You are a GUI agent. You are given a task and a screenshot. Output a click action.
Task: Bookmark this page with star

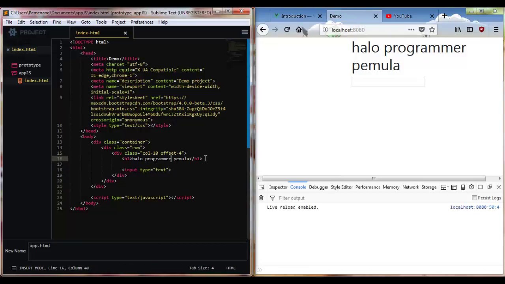tap(432, 30)
